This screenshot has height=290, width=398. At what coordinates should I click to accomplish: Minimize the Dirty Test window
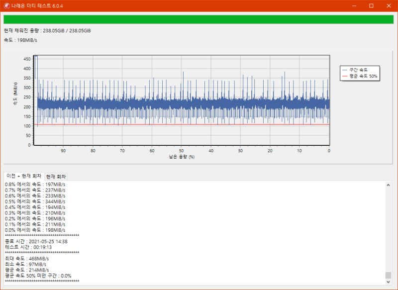click(x=354, y=6)
